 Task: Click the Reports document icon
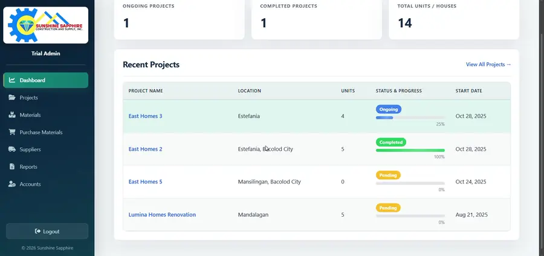(x=12, y=166)
